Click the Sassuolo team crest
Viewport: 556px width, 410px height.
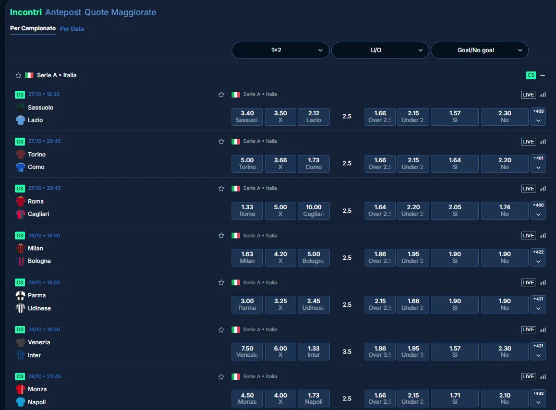pos(20,107)
